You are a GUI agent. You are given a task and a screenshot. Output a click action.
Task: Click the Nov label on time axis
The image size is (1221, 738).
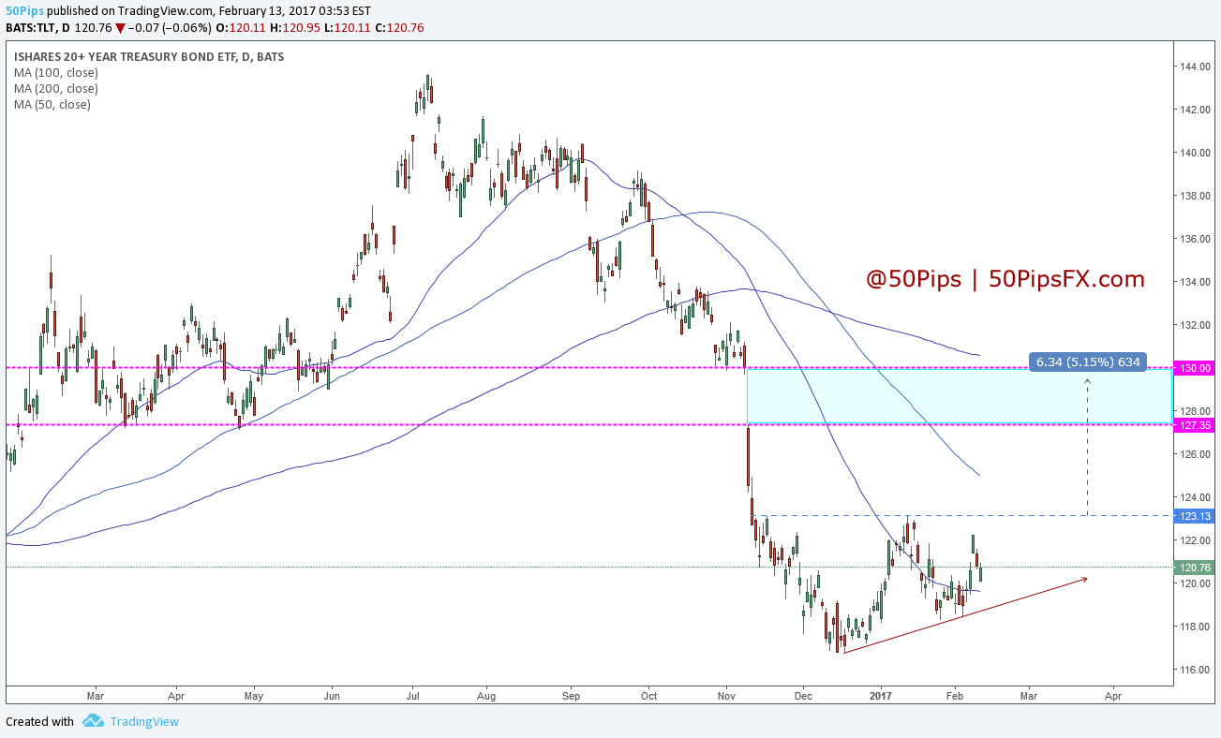coord(726,697)
